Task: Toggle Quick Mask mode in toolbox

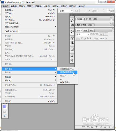Action: point(5,112)
